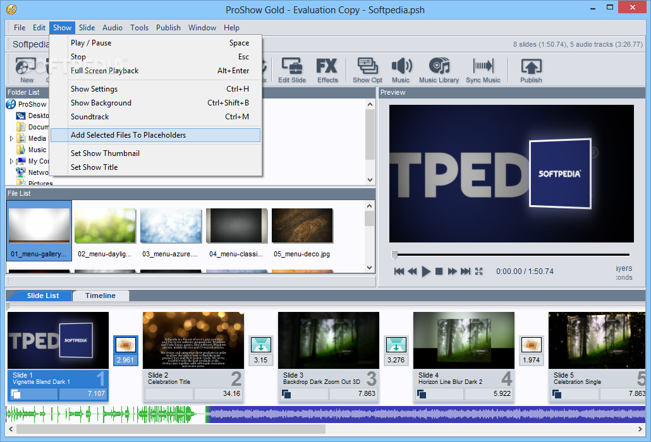
Task: Choose Play / Pause from Show menu
Action: (155, 43)
